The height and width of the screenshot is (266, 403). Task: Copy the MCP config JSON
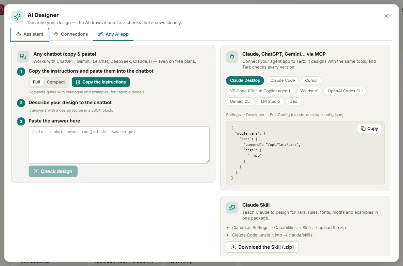click(x=369, y=129)
